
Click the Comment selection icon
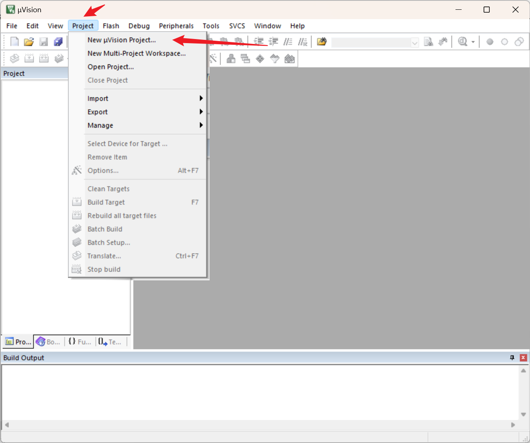(288, 41)
